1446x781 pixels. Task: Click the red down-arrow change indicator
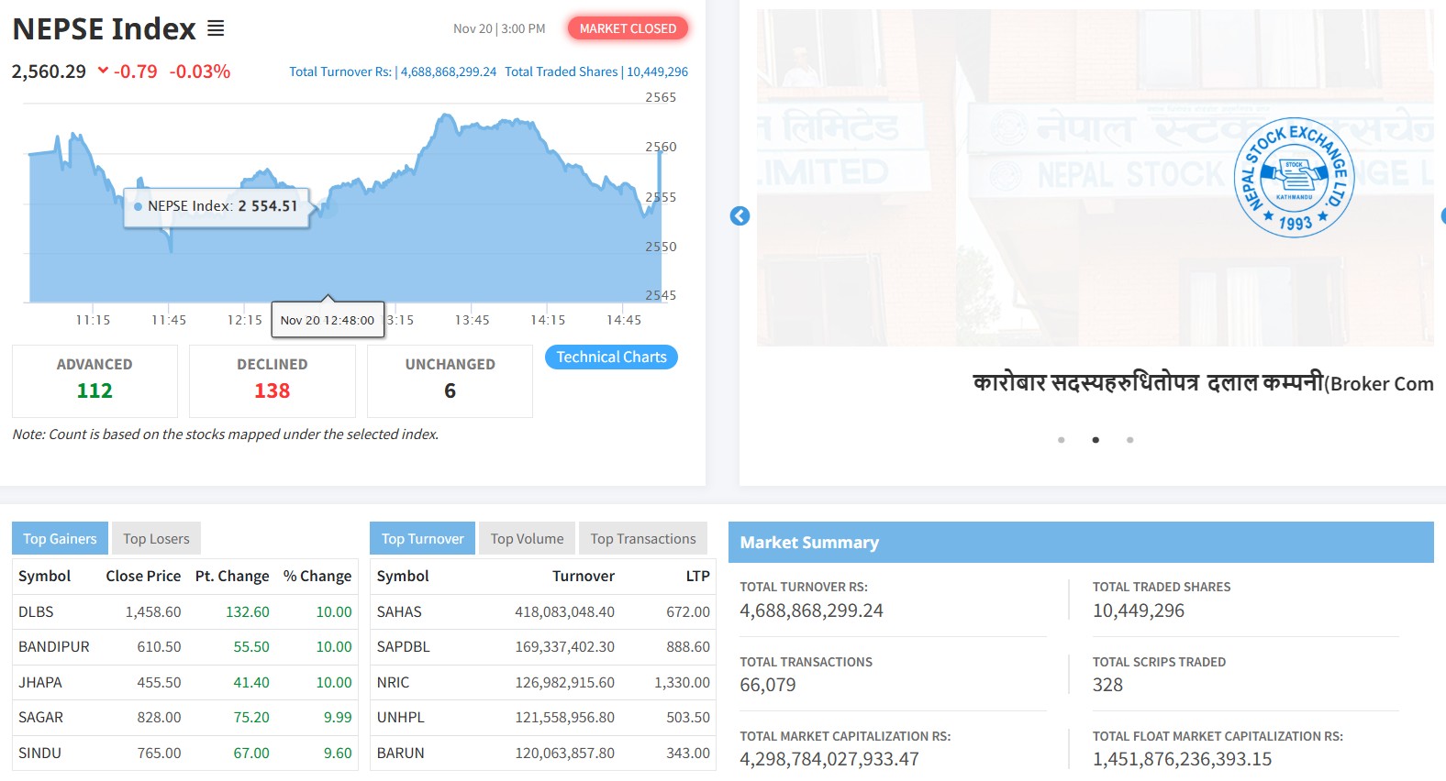(103, 71)
